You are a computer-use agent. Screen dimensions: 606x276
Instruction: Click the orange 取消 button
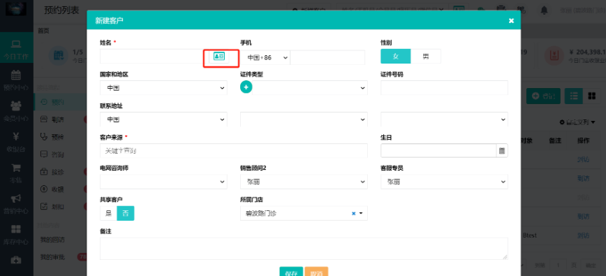pyautogui.click(x=316, y=272)
